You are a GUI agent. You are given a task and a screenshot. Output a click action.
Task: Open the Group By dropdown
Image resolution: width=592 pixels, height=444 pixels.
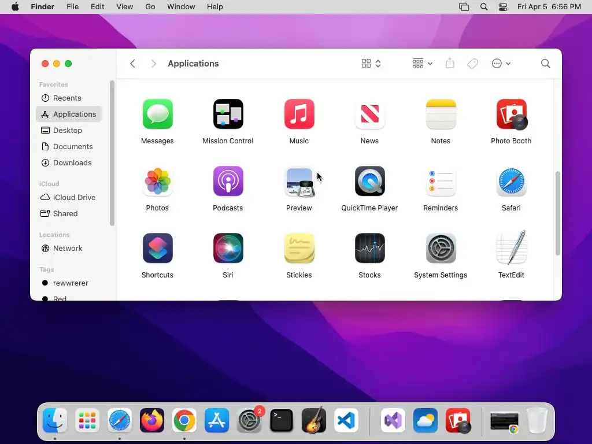(422, 64)
